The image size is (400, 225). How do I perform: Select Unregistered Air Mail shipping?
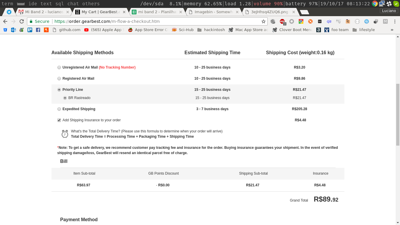[59, 67]
